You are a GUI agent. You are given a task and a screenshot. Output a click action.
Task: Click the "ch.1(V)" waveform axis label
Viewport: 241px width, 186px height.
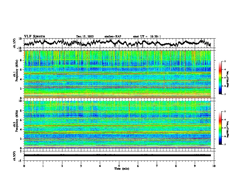(15, 43)
